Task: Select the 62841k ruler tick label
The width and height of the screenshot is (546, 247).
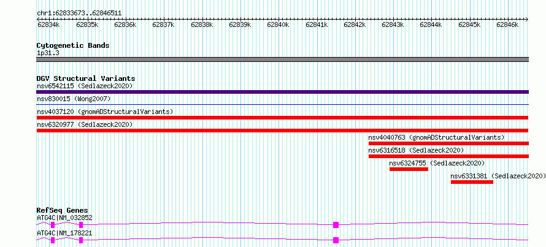Action: coord(317,25)
